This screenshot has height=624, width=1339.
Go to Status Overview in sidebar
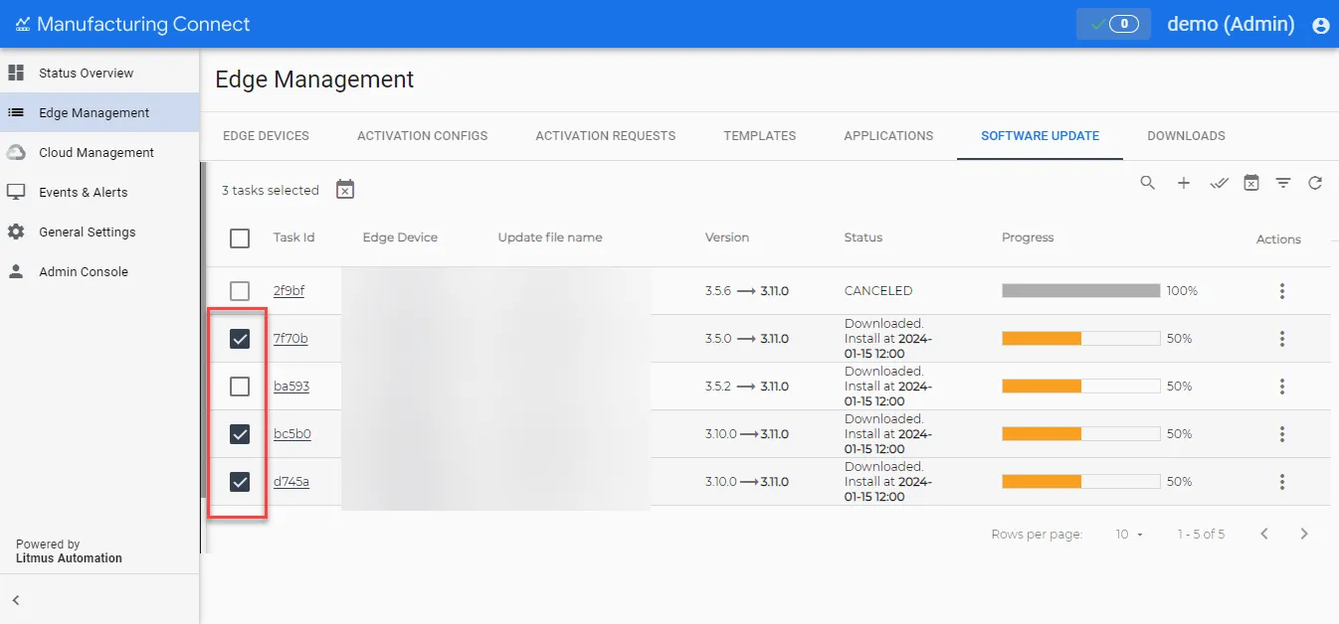click(x=99, y=73)
